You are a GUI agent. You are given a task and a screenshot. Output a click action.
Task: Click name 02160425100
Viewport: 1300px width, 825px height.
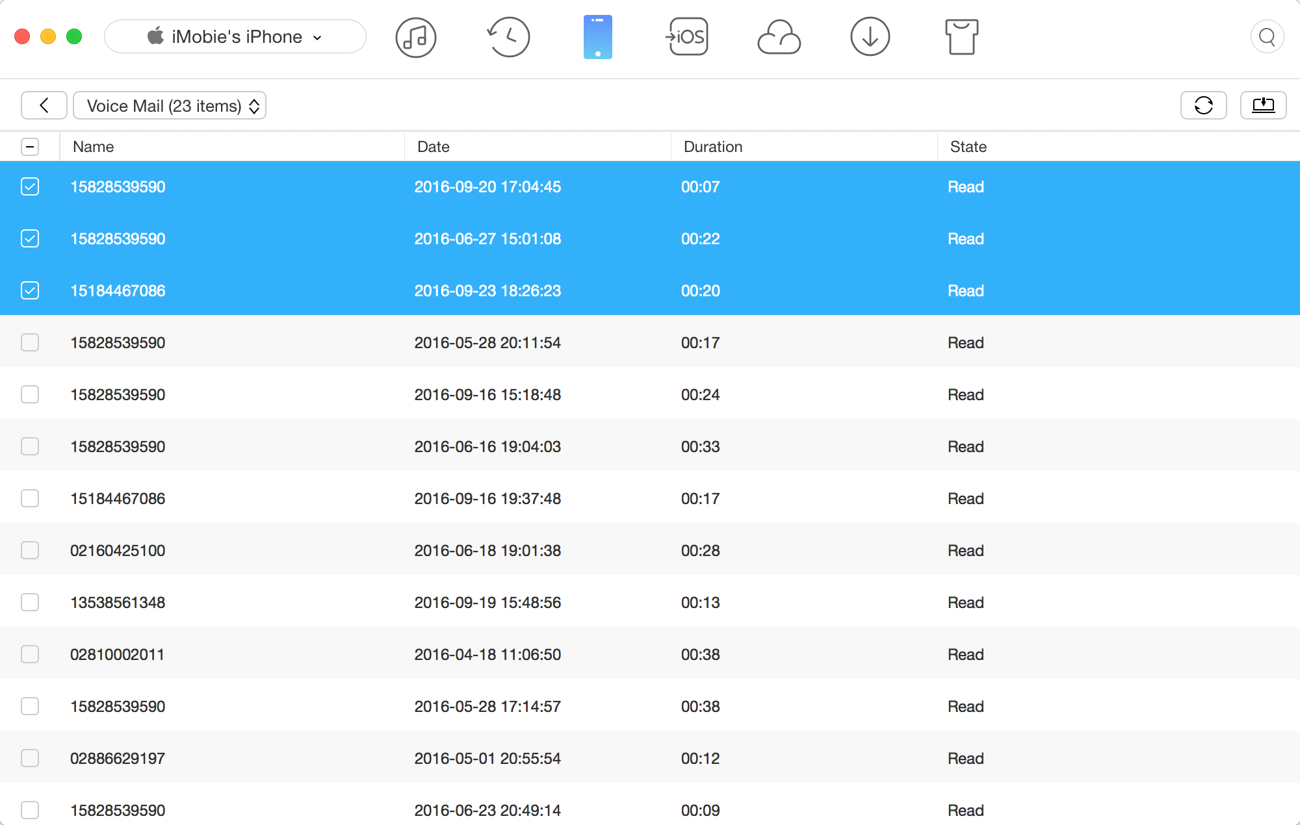tap(118, 550)
